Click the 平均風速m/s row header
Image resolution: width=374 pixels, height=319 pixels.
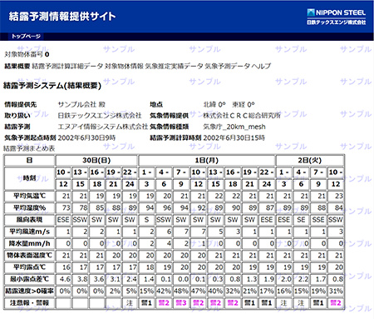tap(29, 232)
